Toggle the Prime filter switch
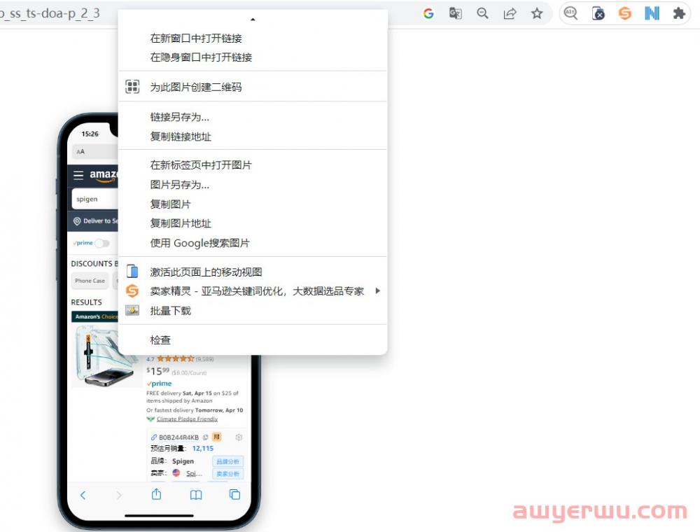The height and width of the screenshot is (532, 700). point(102,243)
